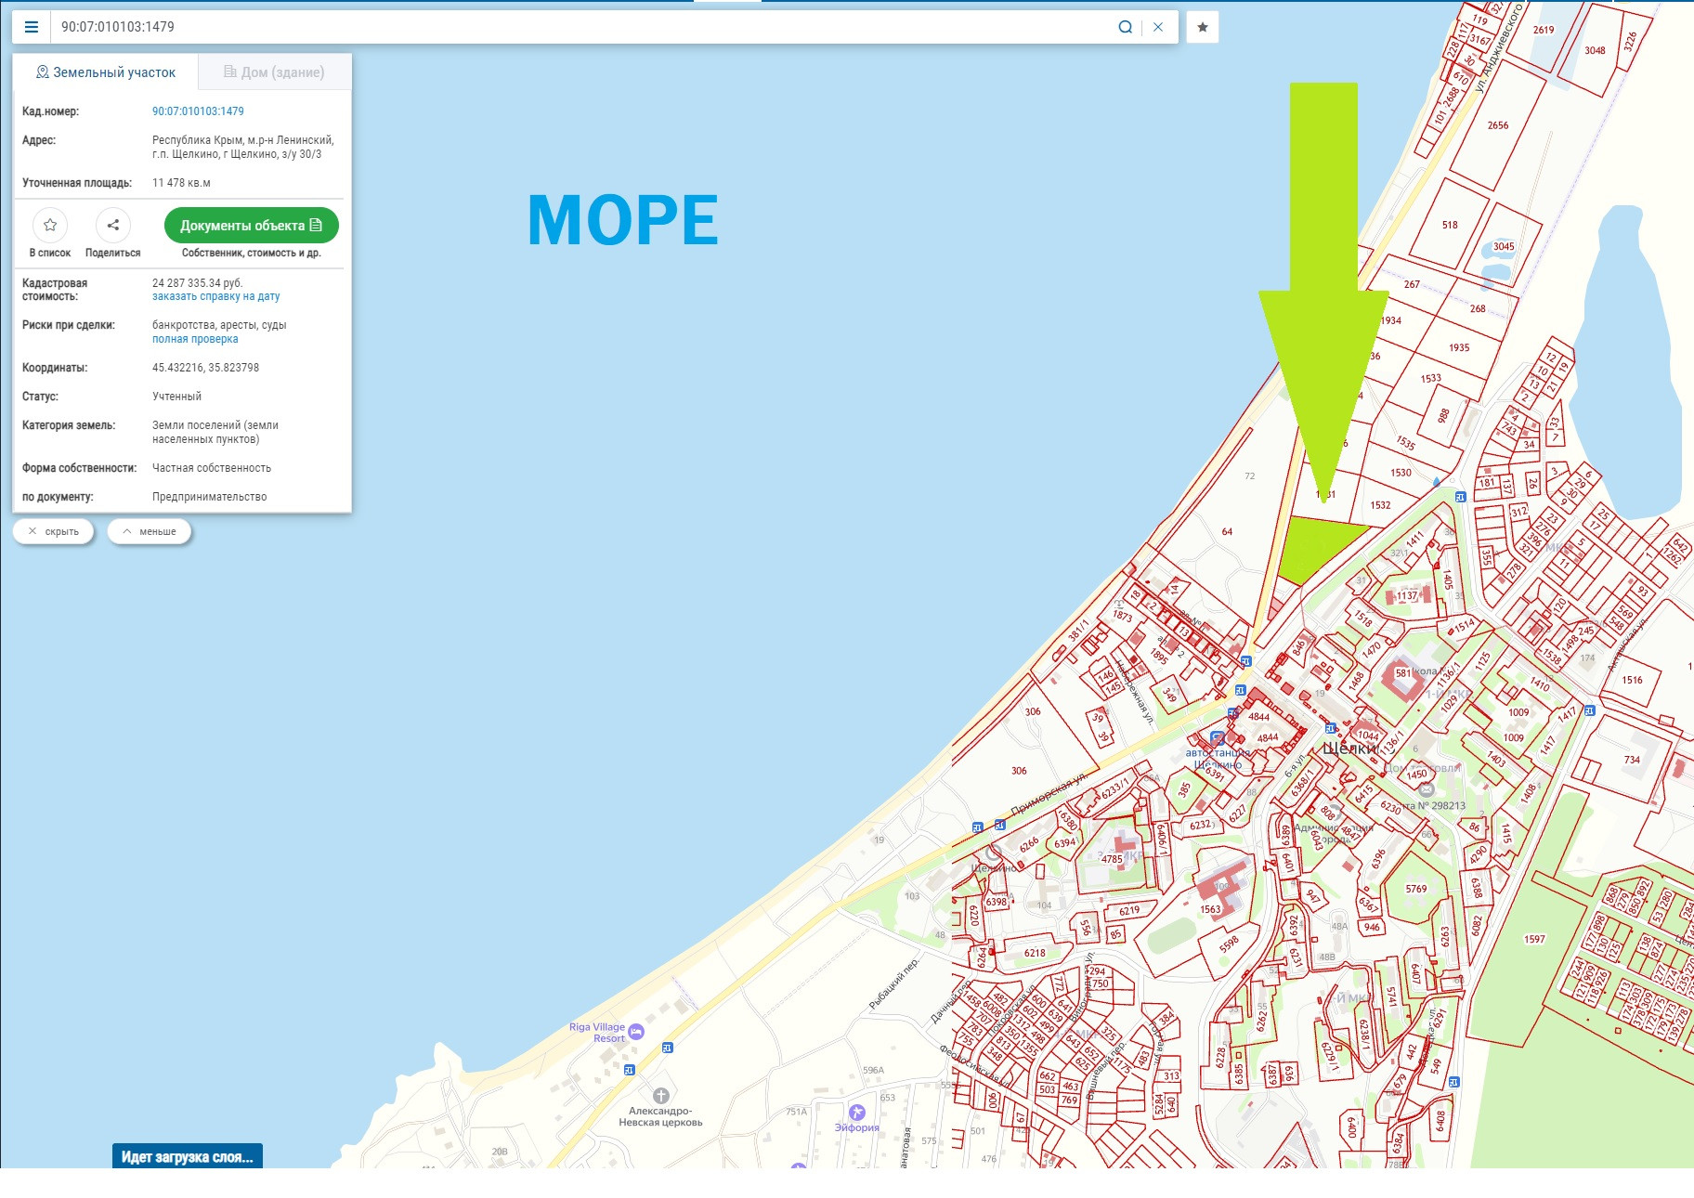The width and height of the screenshot is (1694, 1198).
Task: Collapse details with the меньше button
Action: pos(150,531)
